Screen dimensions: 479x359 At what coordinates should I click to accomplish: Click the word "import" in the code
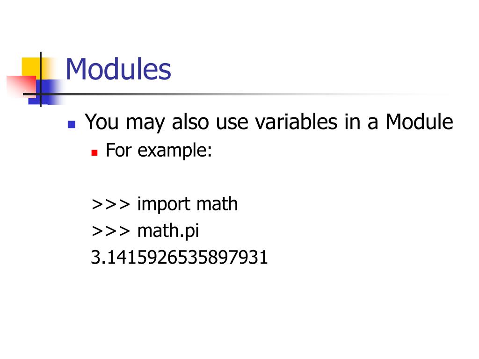click(x=163, y=204)
